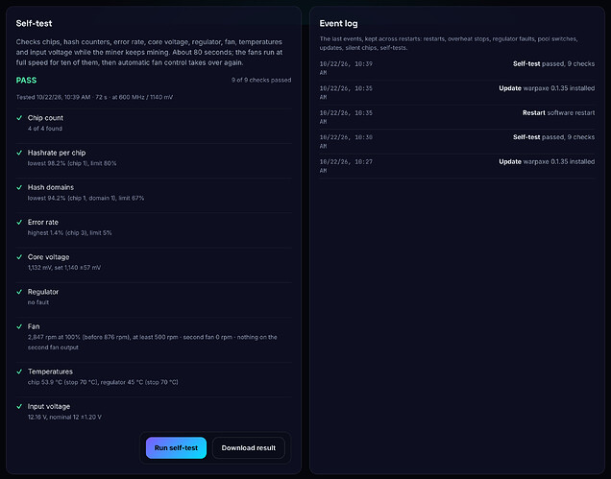611x479 pixels.
Task: Click the Self-test description paragraph
Action: tap(149, 52)
